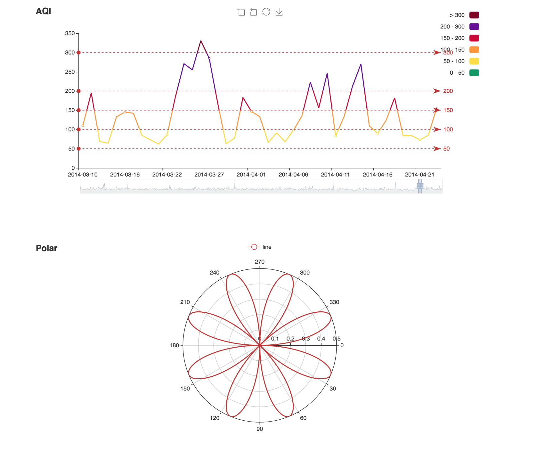Screen dimensions: 545x469
Task: Click the peak data point near 2014-03-27
Action: [200, 41]
